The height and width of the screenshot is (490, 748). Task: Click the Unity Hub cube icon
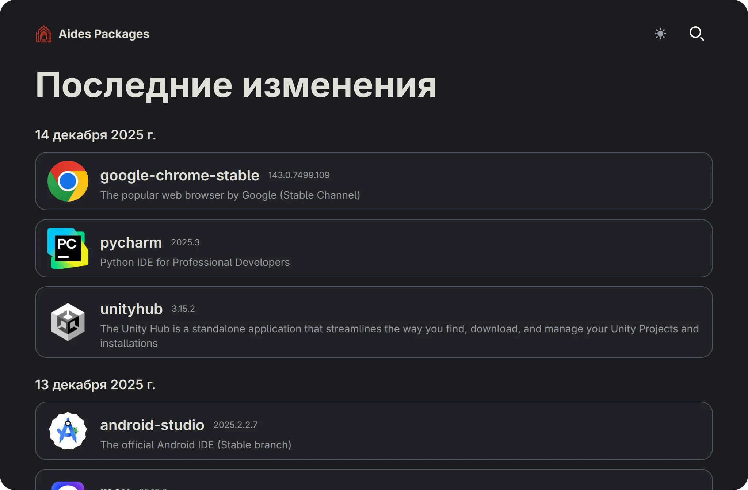click(x=68, y=322)
